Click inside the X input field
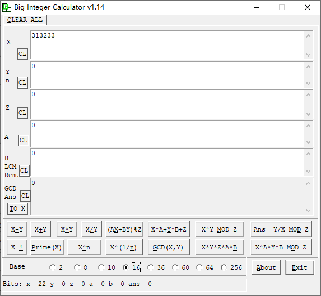Image resolution: width=321 pixels, height=296 pixels. [167, 45]
